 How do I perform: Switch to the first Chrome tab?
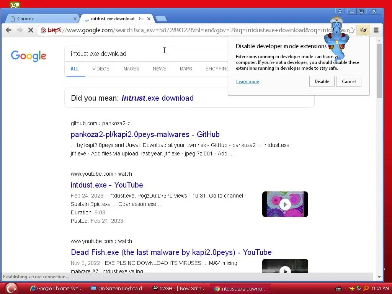[41, 19]
